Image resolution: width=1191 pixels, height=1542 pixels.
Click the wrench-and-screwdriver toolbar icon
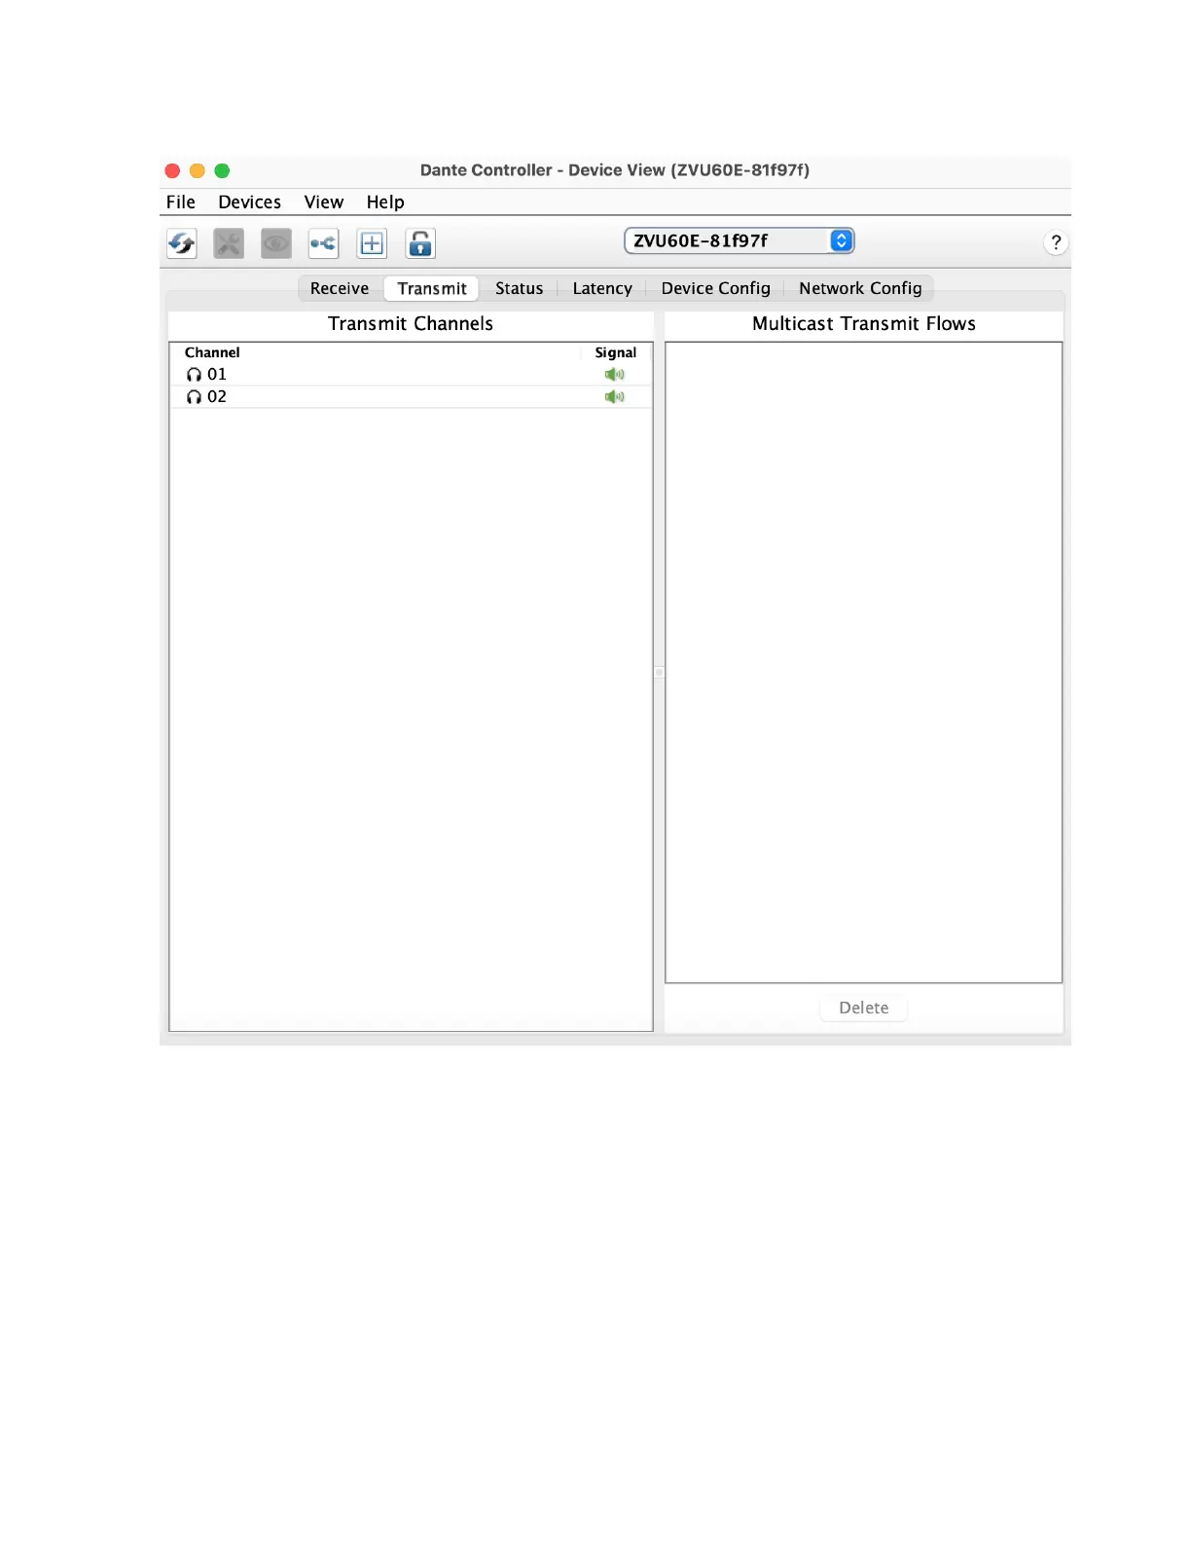pyautogui.click(x=229, y=243)
